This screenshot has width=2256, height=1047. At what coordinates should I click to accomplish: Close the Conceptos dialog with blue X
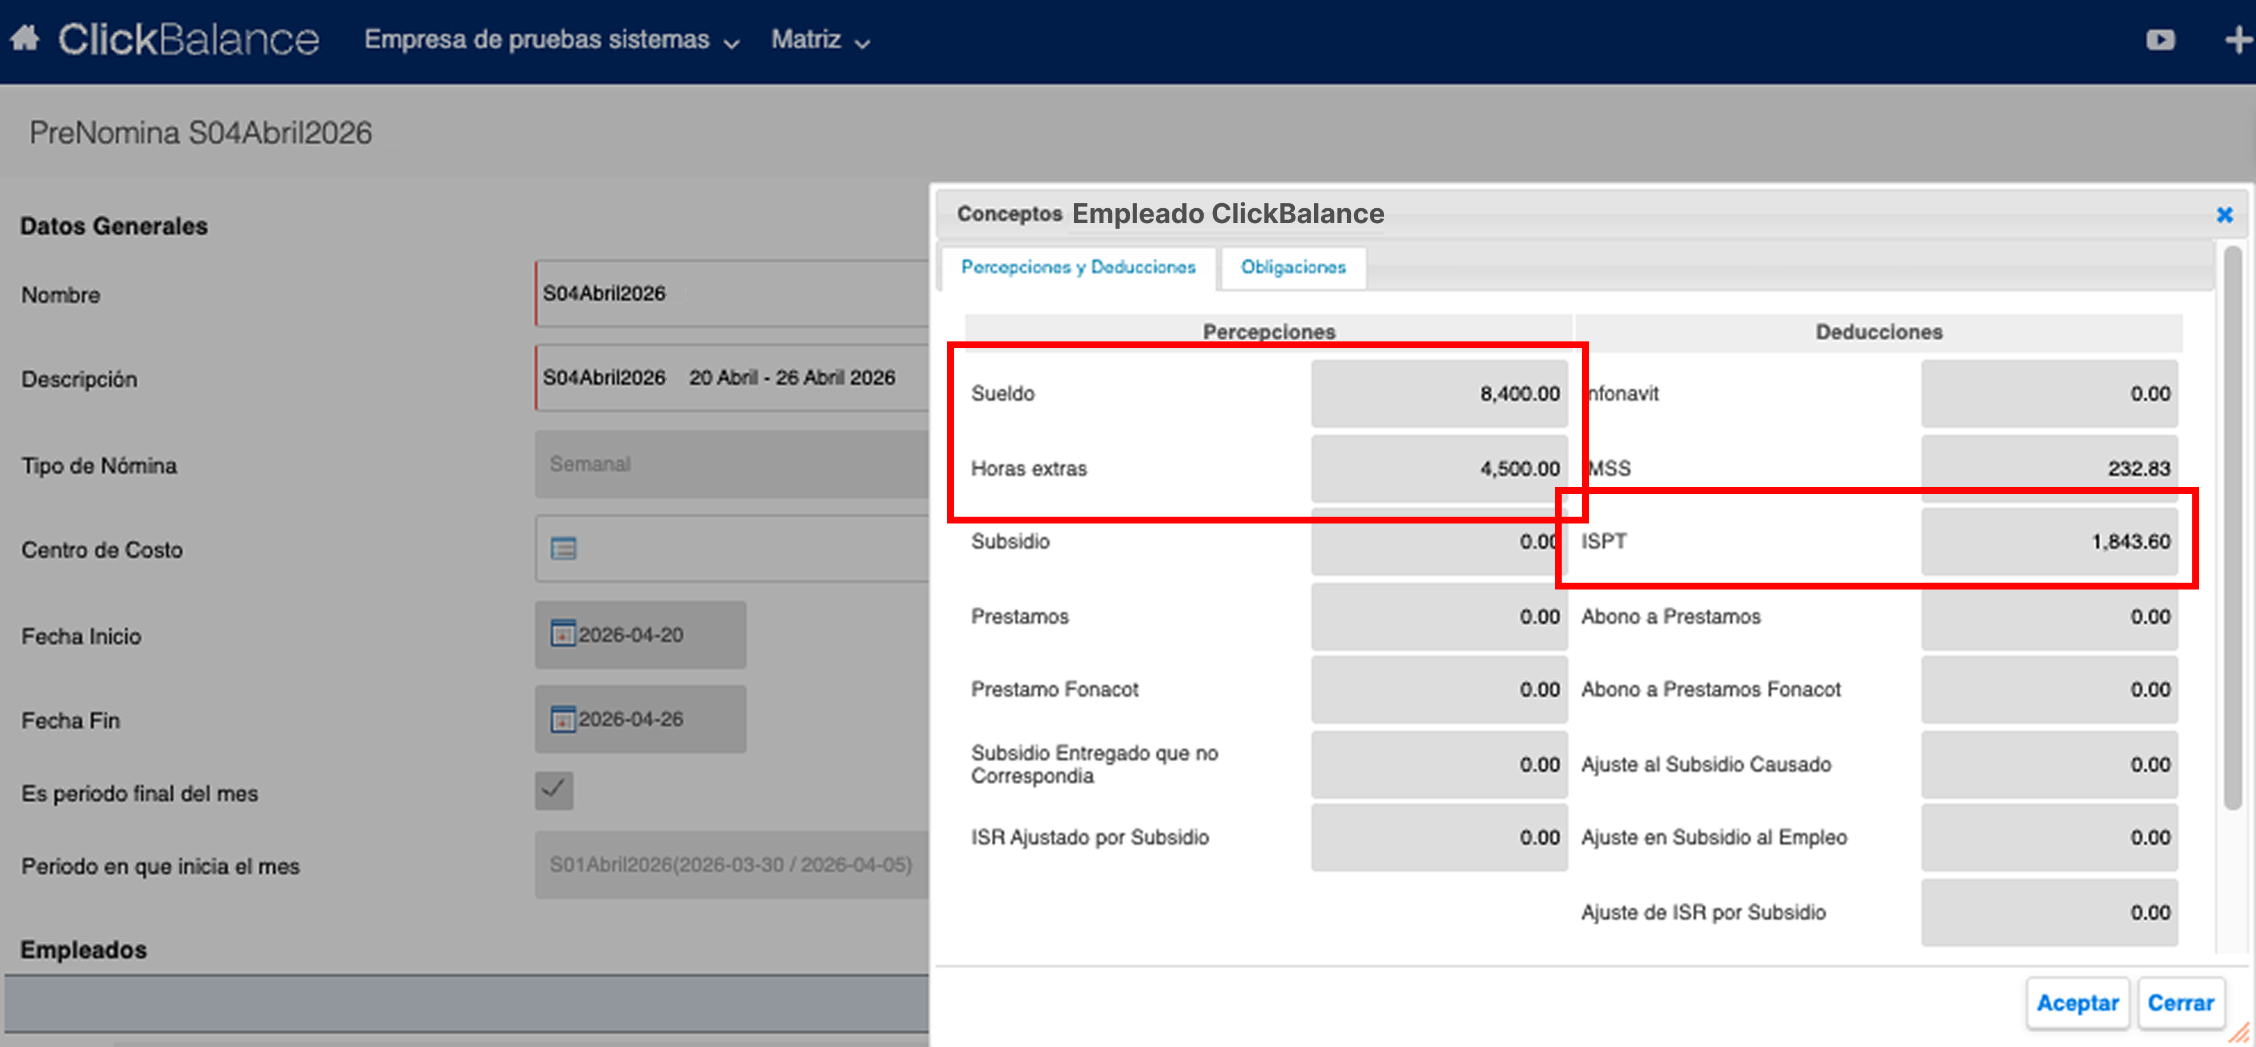[x=2224, y=215]
